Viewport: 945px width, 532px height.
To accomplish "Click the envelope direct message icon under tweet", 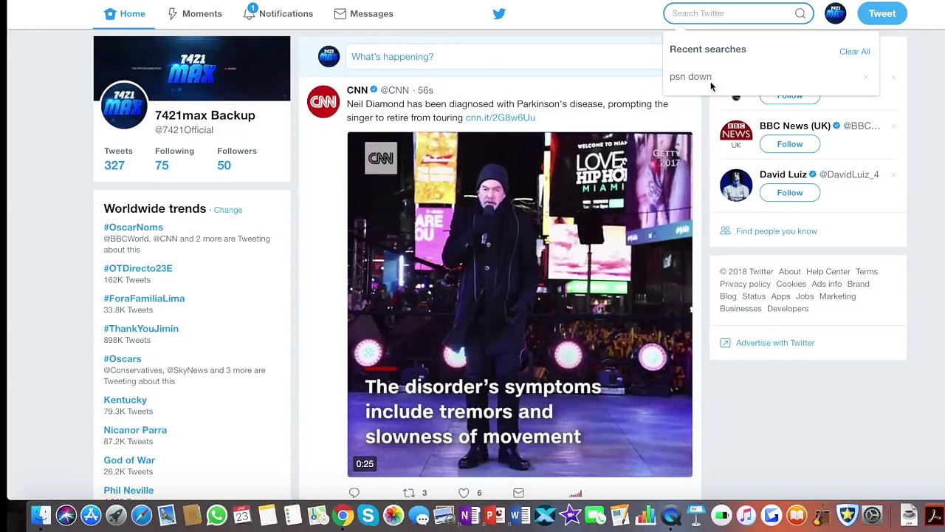I will [x=518, y=493].
